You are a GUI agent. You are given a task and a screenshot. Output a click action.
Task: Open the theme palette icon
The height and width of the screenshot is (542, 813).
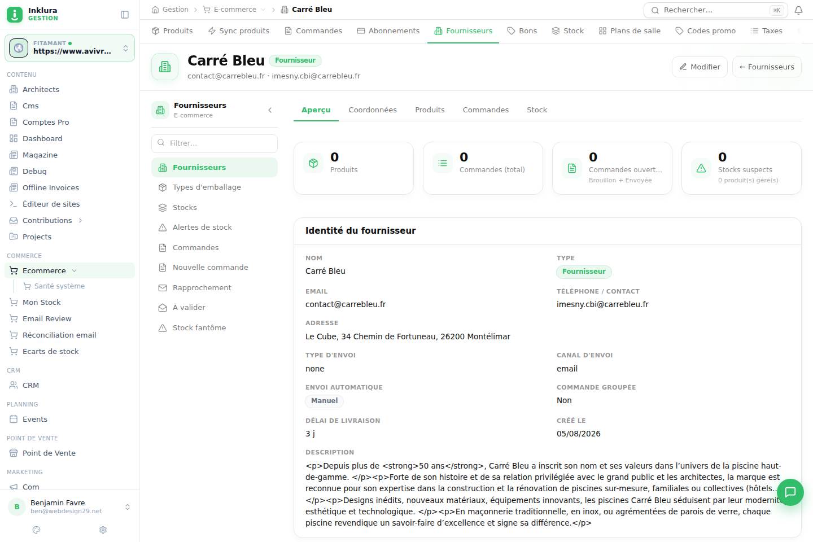pyautogui.click(x=37, y=530)
